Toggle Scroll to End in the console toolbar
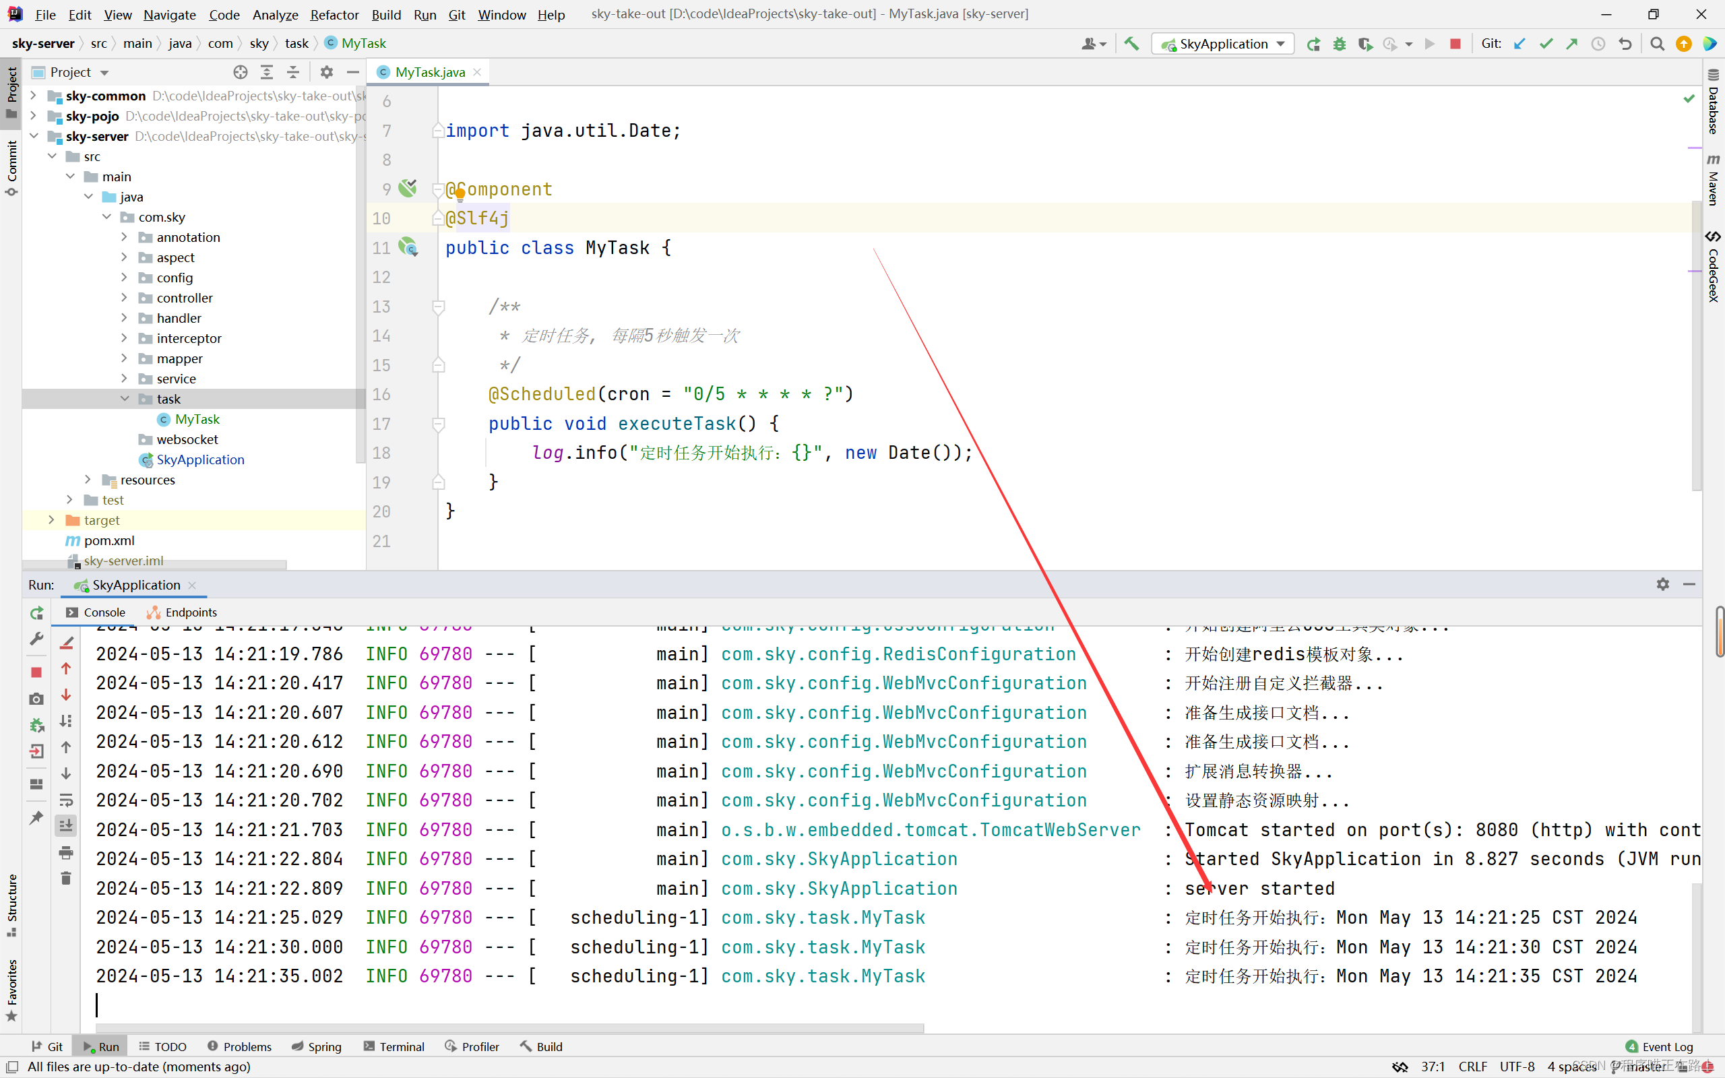 point(65,825)
